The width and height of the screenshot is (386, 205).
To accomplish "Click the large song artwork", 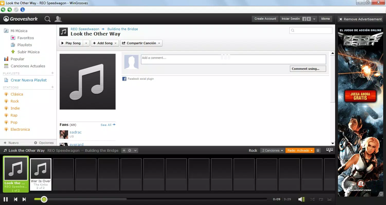I will [x=87, y=81].
